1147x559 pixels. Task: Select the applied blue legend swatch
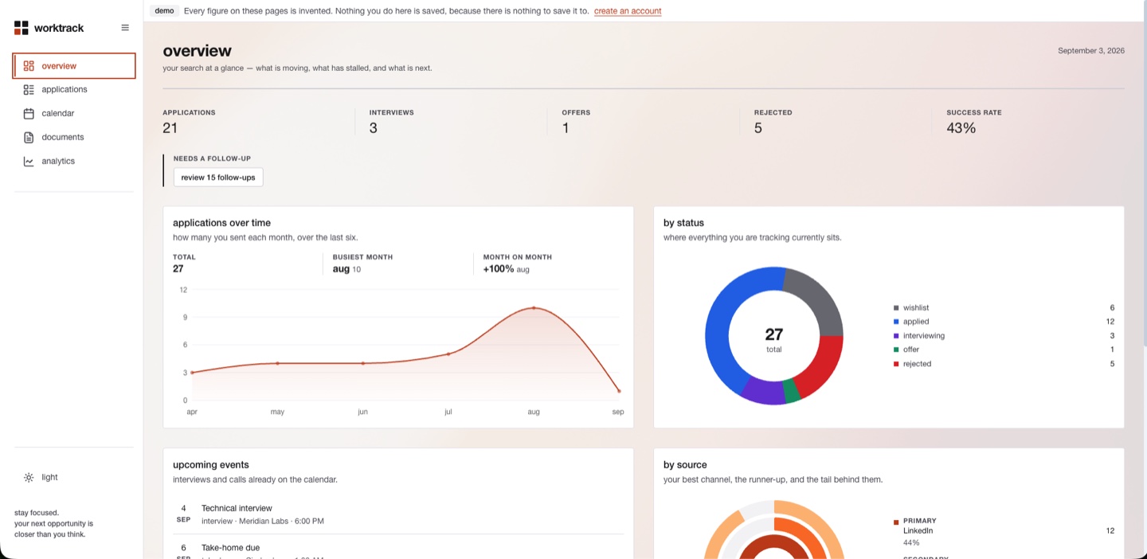tap(896, 322)
